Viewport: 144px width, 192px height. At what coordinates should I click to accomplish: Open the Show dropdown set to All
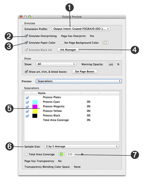pos(56,64)
